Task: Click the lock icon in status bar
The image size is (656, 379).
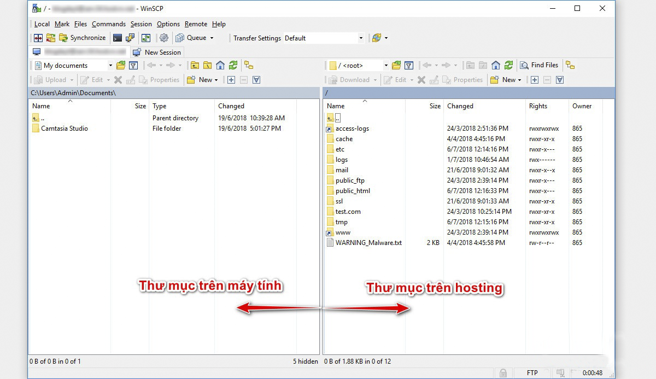Action: (503, 372)
